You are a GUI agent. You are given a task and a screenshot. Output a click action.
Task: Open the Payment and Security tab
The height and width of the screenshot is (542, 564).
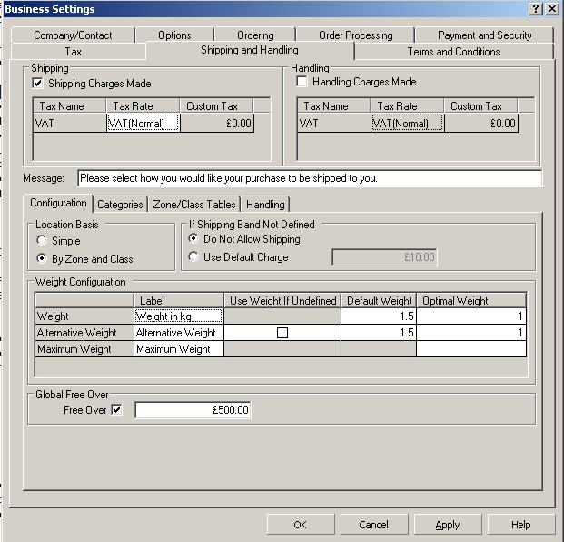484,35
